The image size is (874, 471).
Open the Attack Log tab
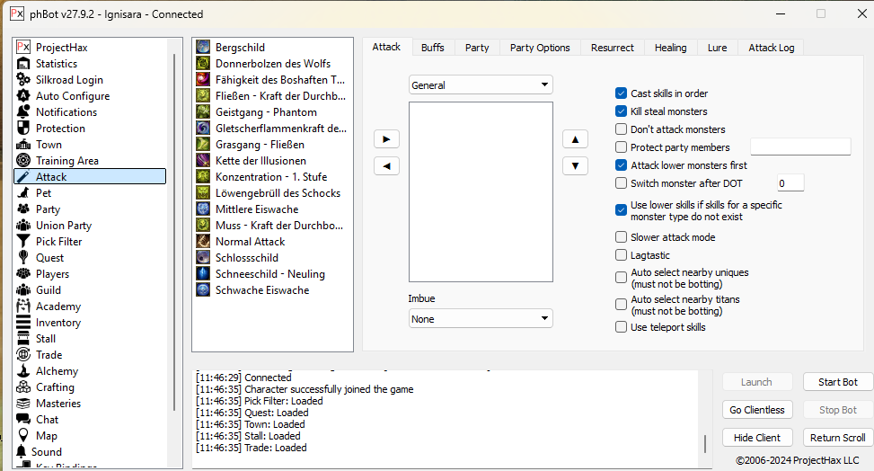(771, 48)
